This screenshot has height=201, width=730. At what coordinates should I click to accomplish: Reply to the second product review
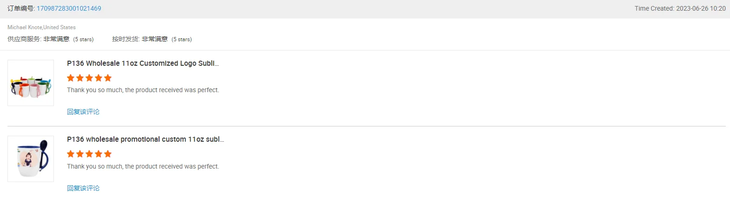[83, 188]
